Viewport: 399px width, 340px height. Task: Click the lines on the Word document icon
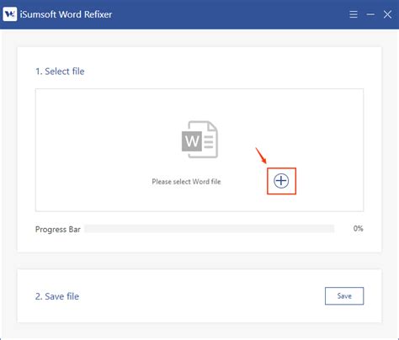[209, 141]
